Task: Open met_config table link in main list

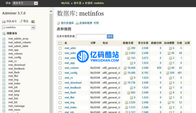Action: pos(71,73)
